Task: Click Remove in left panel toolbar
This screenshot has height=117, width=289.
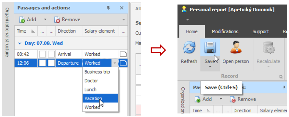Action: click(x=67, y=19)
